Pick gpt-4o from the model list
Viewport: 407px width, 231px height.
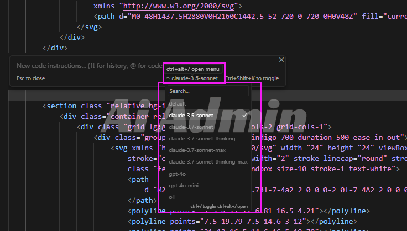point(208,174)
